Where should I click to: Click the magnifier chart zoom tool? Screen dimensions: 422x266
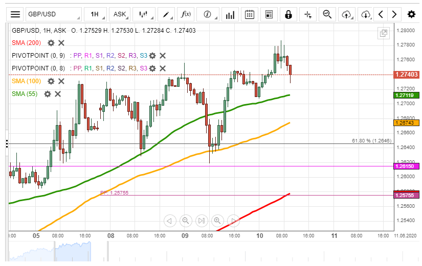[327, 14]
